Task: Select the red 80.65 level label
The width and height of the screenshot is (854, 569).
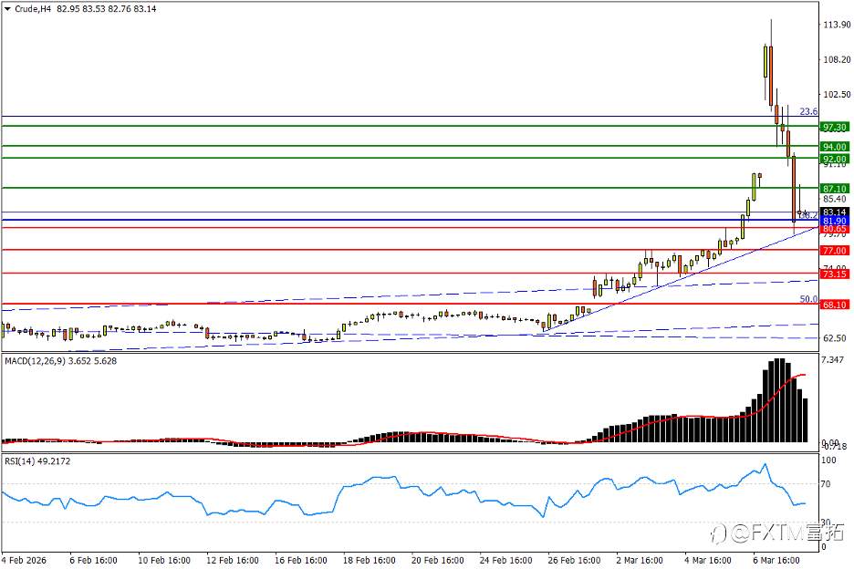Action: (835, 229)
